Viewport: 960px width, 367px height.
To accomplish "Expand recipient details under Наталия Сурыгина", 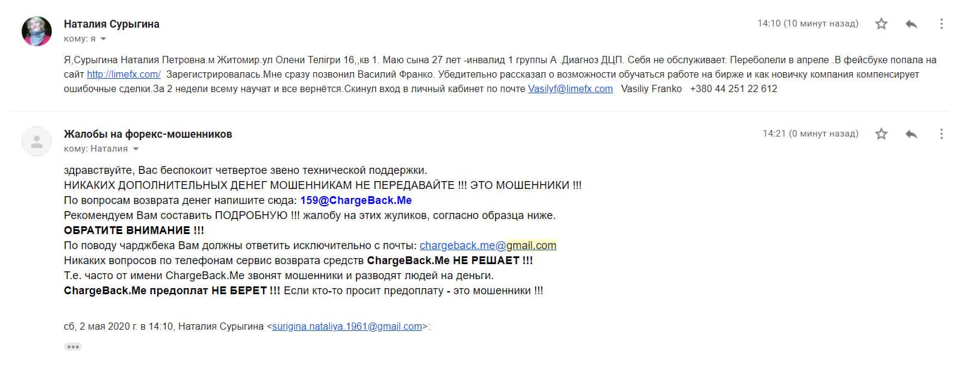I will [103, 39].
